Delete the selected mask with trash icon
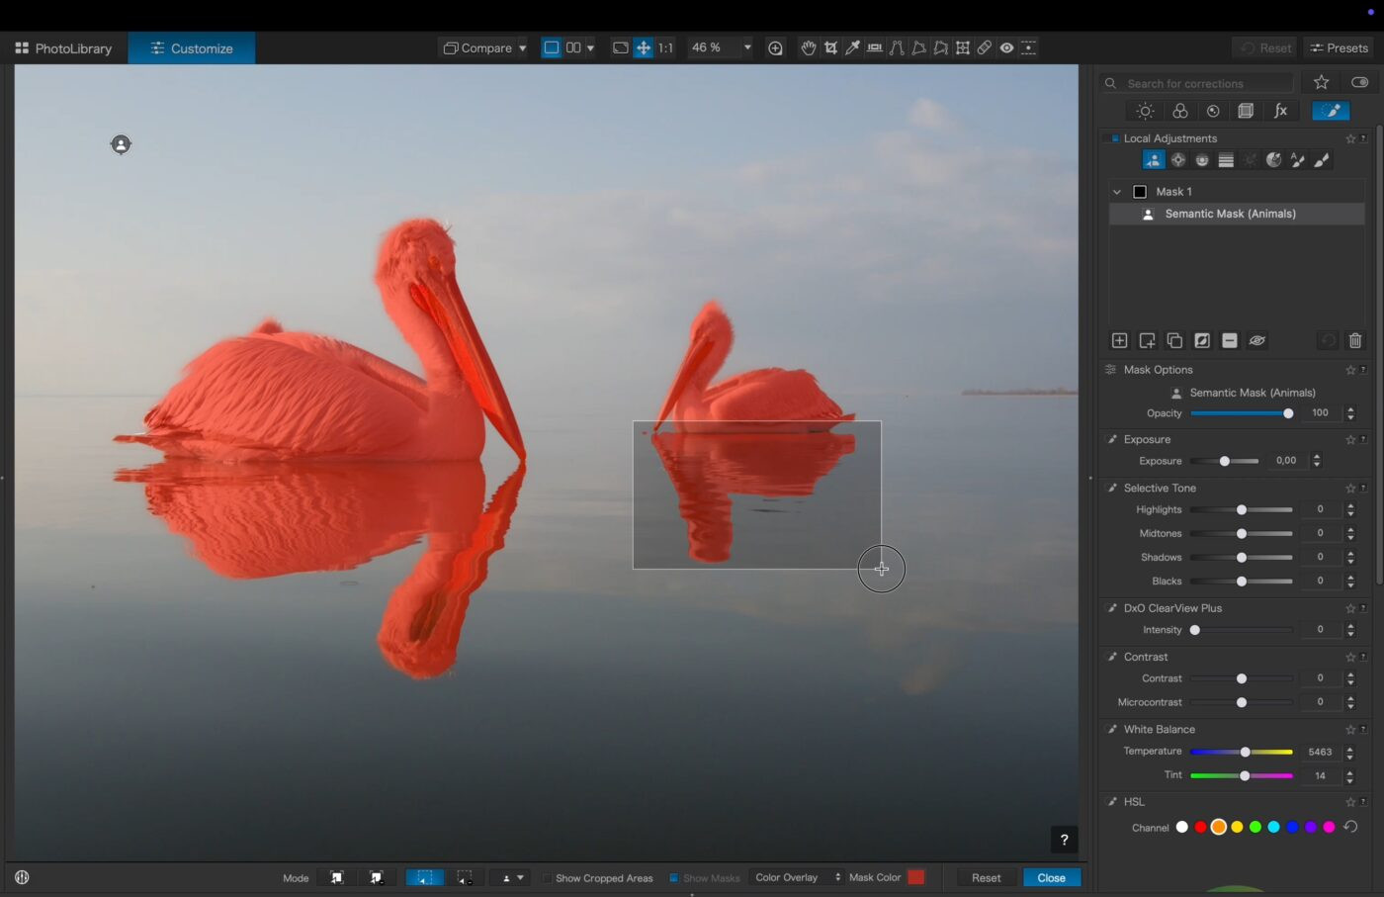 1355,340
